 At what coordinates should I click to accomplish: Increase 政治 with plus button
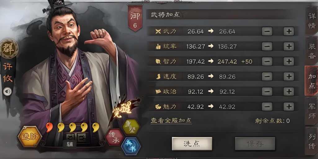289,91
